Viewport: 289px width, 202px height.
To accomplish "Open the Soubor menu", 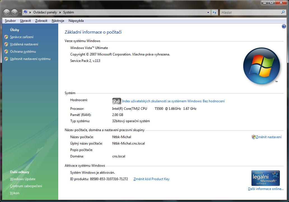I will (10, 21).
